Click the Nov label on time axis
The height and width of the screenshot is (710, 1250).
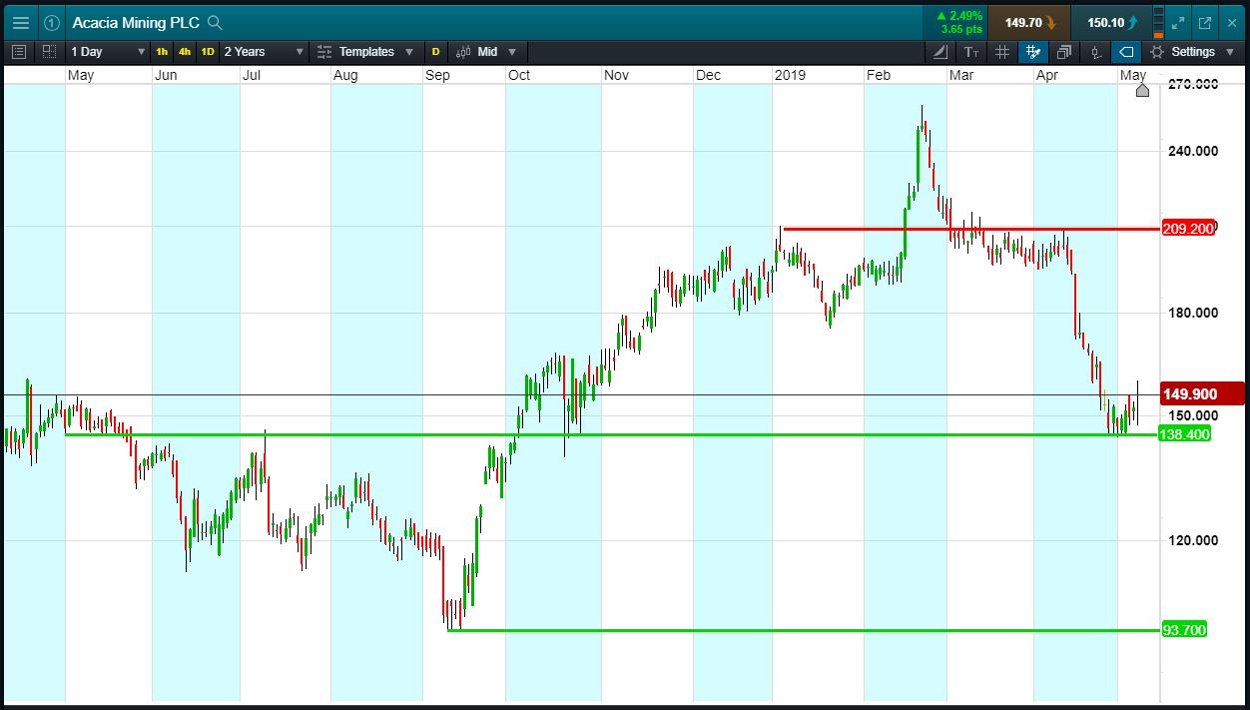(x=617, y=76)
